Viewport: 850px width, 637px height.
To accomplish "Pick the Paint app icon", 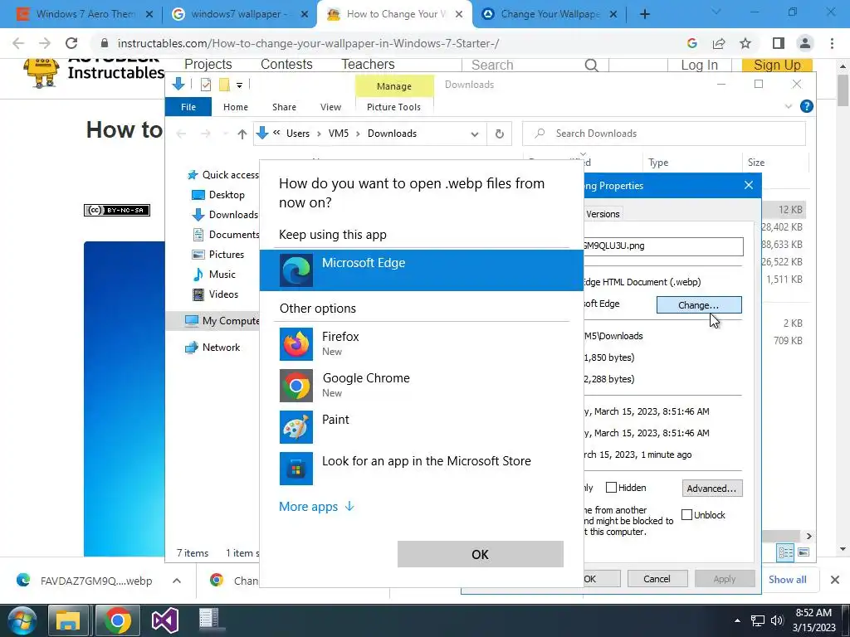I will click(x=296, y=427).
